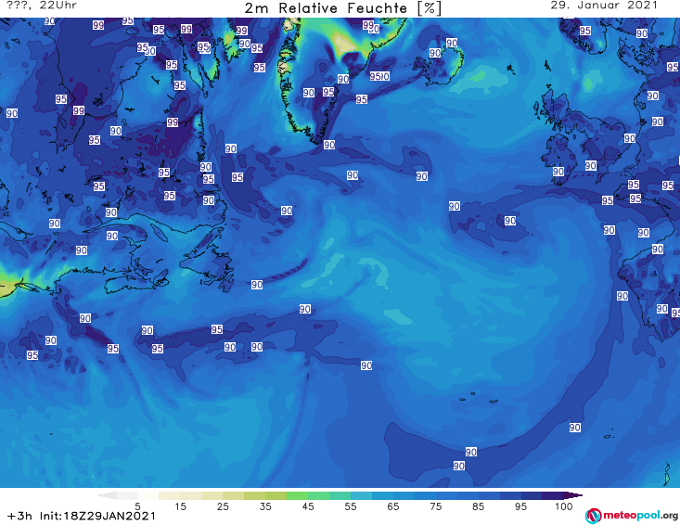Select the 'Init:18Z29JAN2021' model run text

(97, 516)
